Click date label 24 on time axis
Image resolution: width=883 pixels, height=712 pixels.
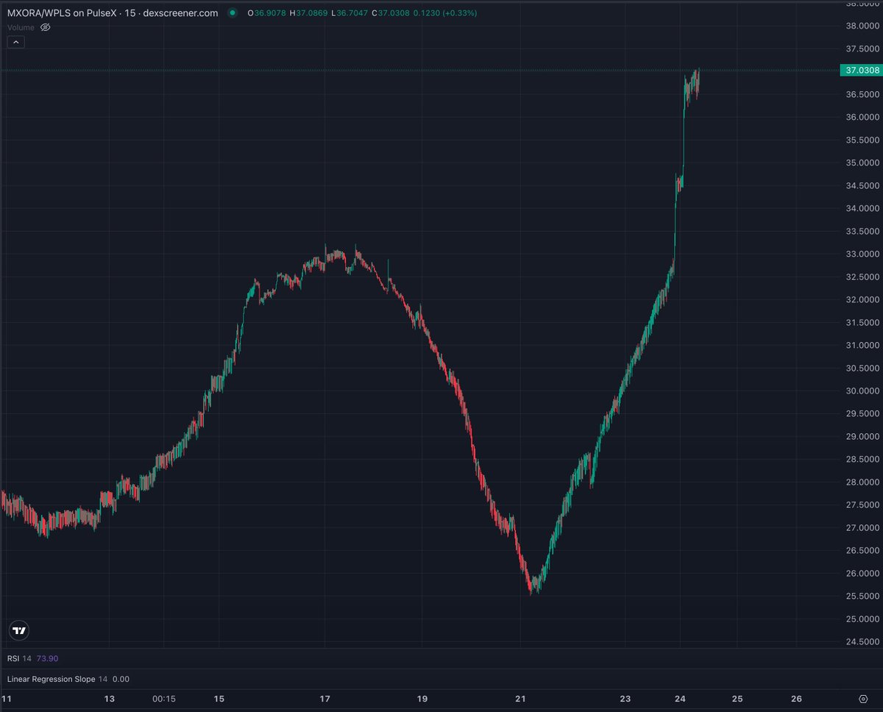[681, 699]
